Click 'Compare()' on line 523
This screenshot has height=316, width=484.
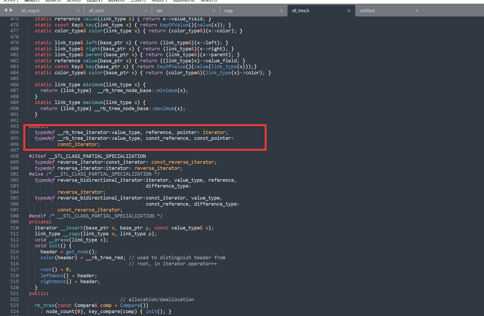point(133,305)
